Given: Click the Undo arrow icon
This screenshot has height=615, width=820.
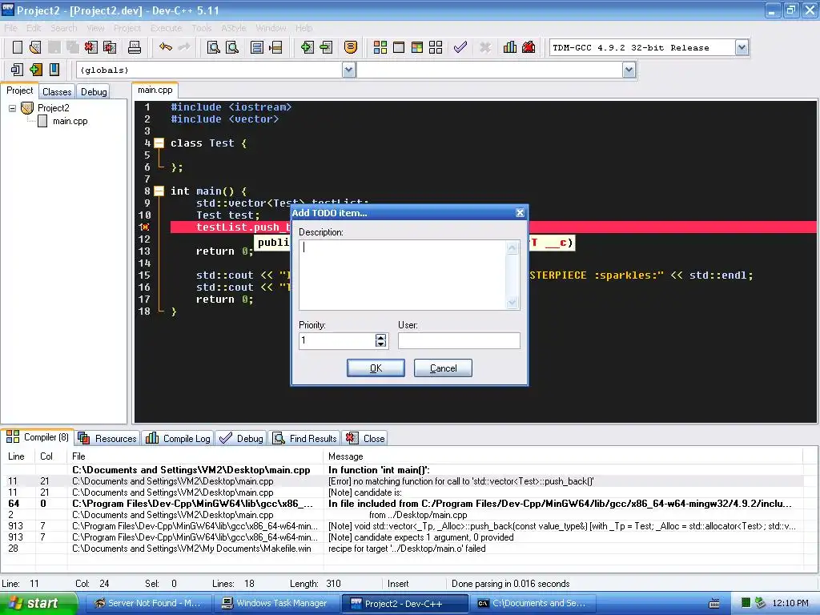Looking at the screenshot, I should tap(166, 47).
